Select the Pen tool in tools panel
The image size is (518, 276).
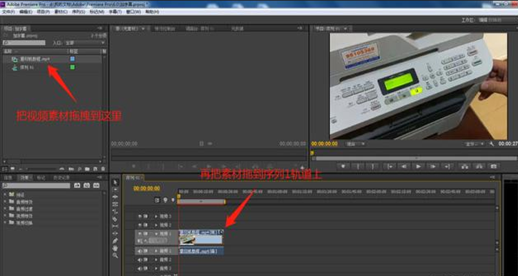tap(115, 239)
